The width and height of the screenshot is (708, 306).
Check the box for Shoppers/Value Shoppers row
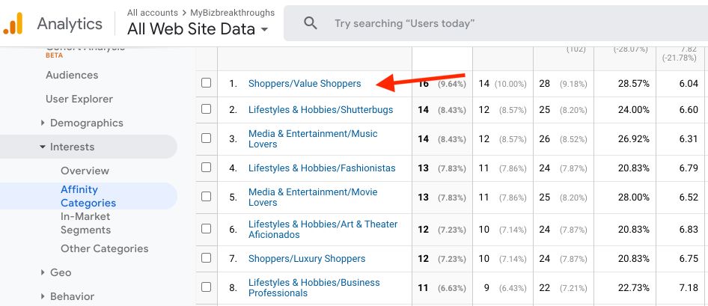click(x=206, y=83)
